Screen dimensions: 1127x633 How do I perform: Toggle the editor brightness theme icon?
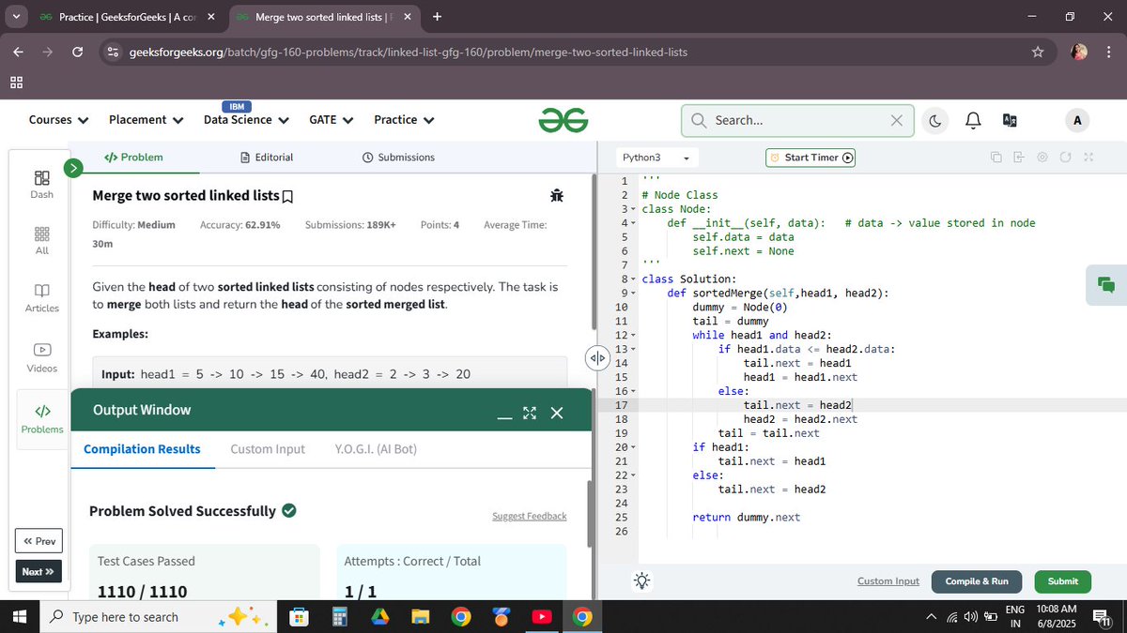tap(641, 580)
